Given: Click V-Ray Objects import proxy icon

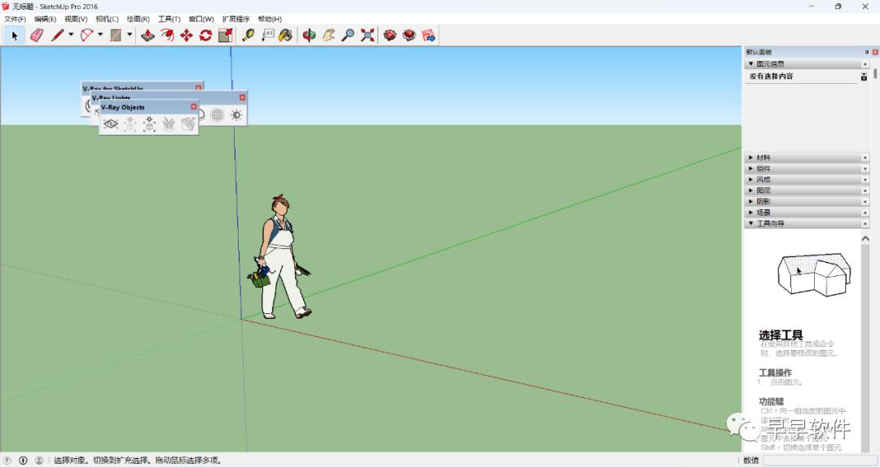Looking at the screenshot, I should click(149, 124).
